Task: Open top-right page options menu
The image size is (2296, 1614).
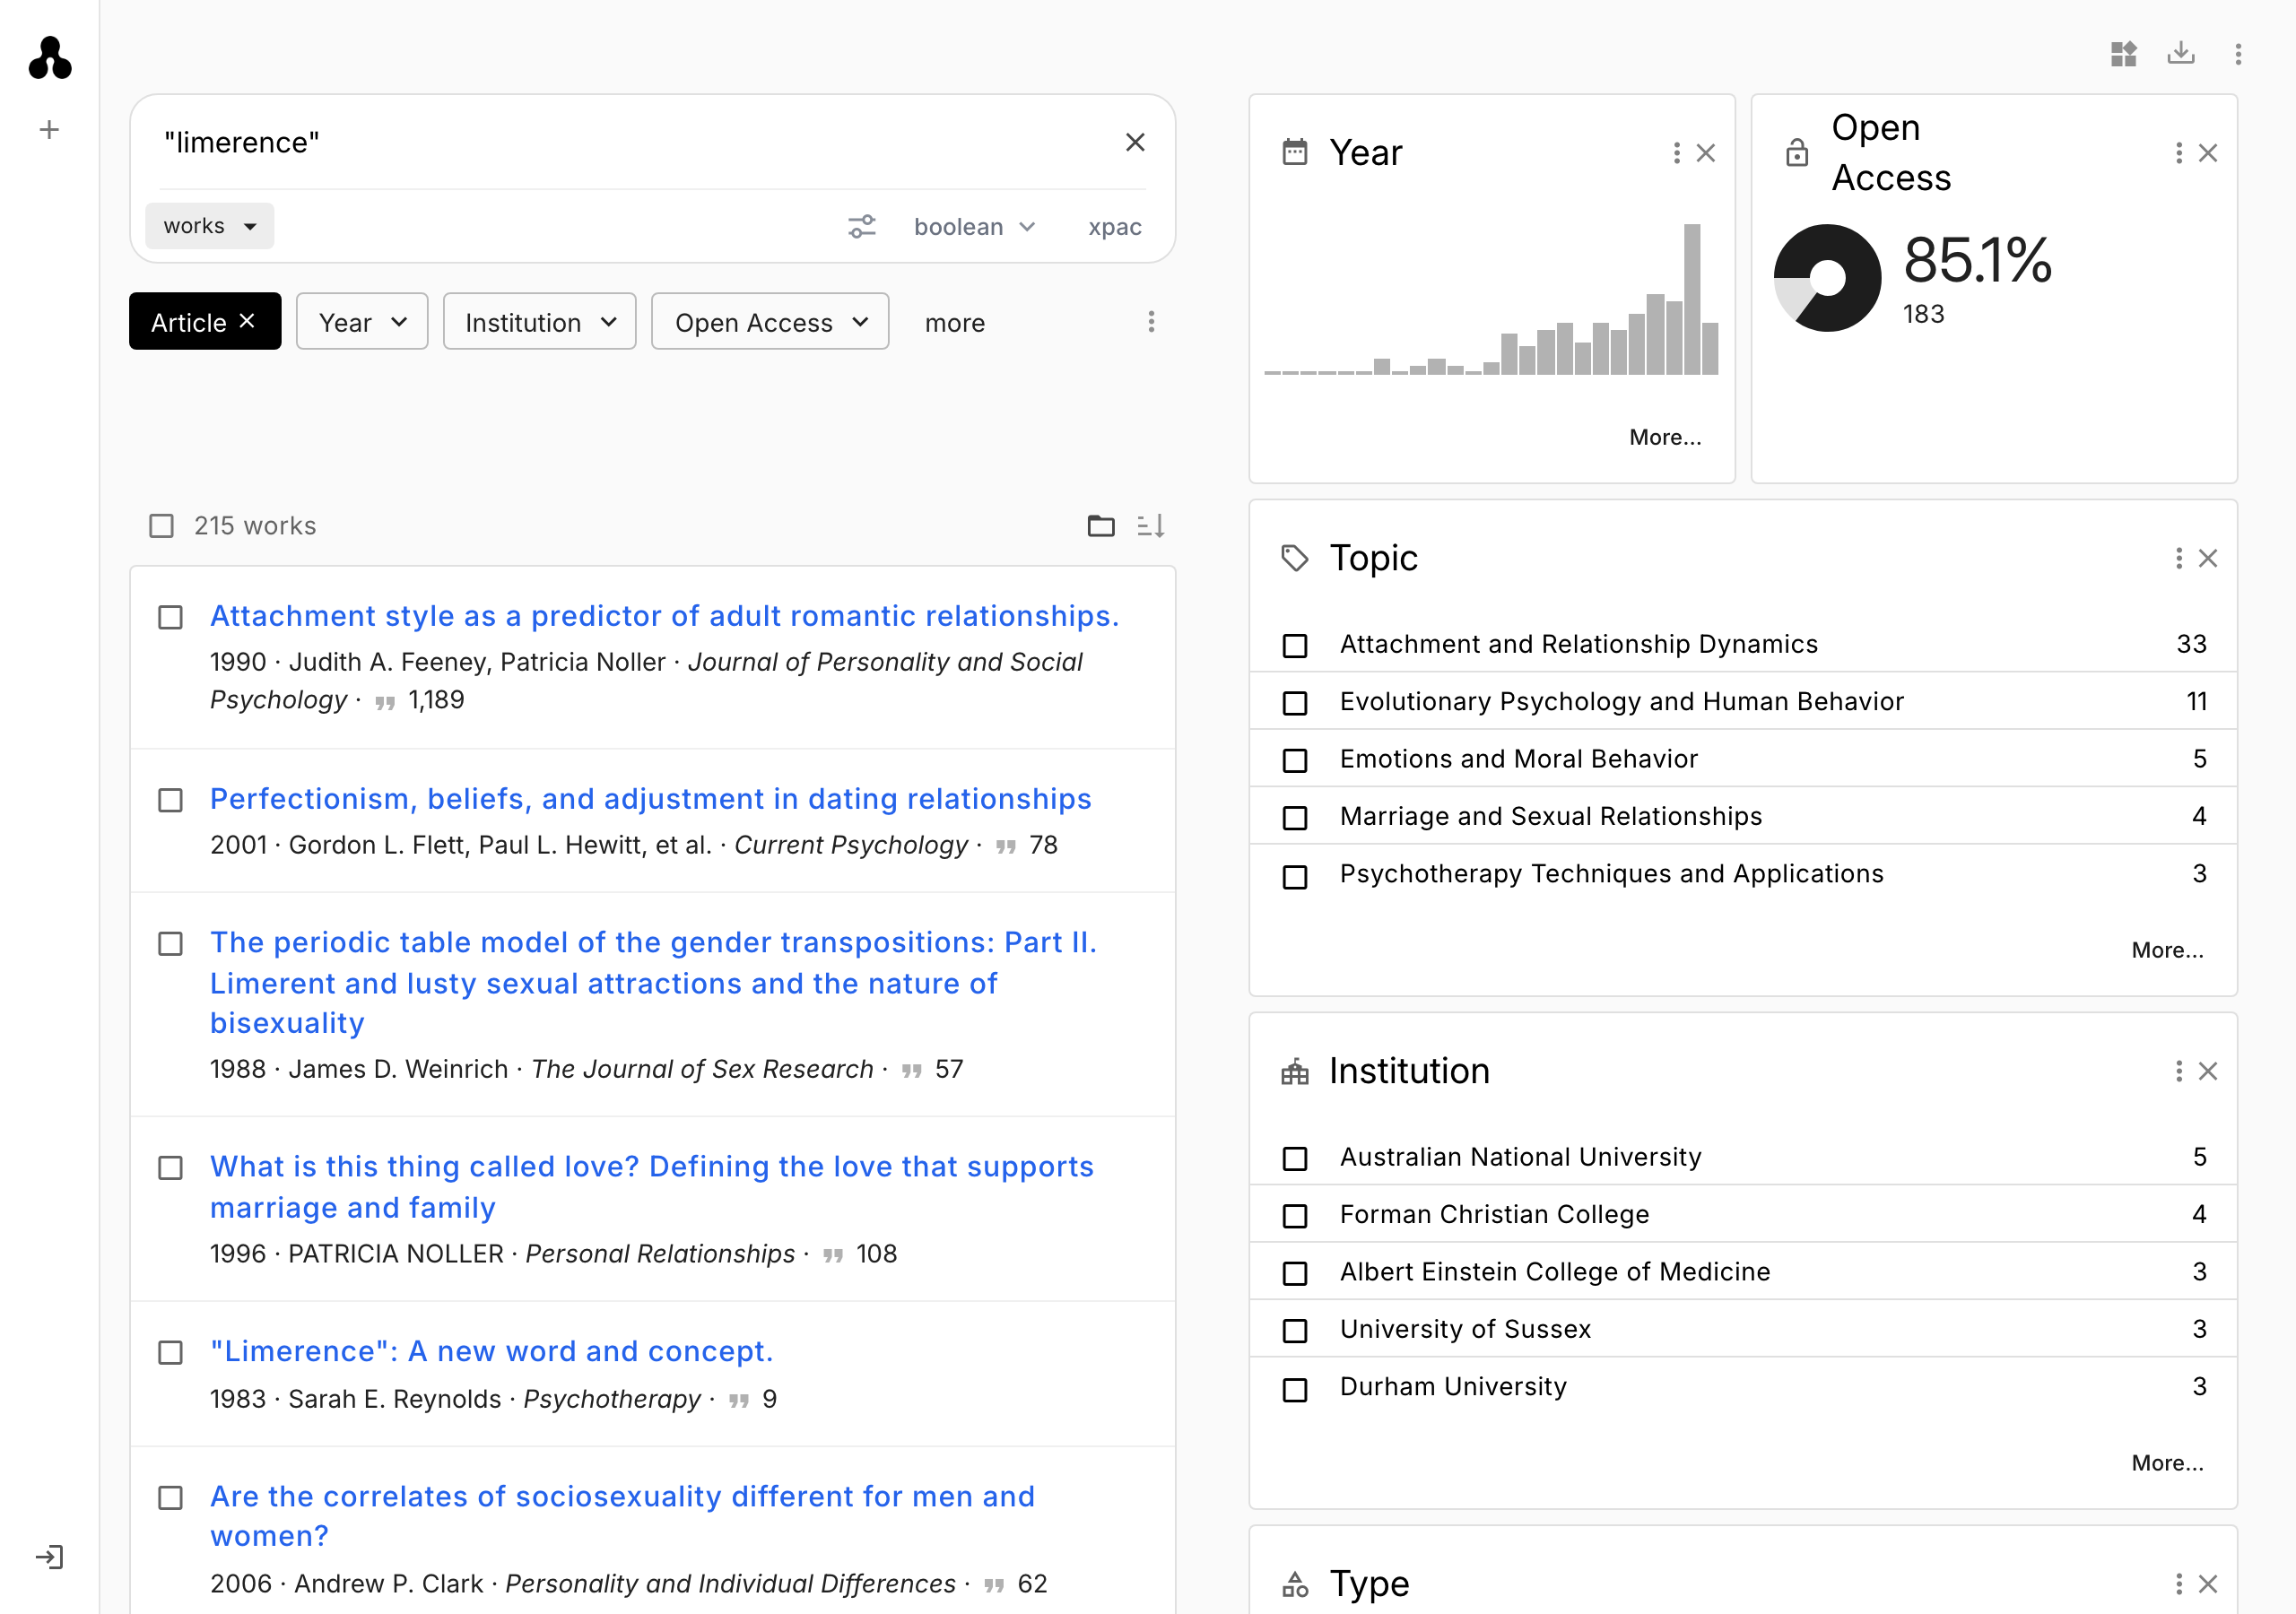Action: coord(2238,53)
